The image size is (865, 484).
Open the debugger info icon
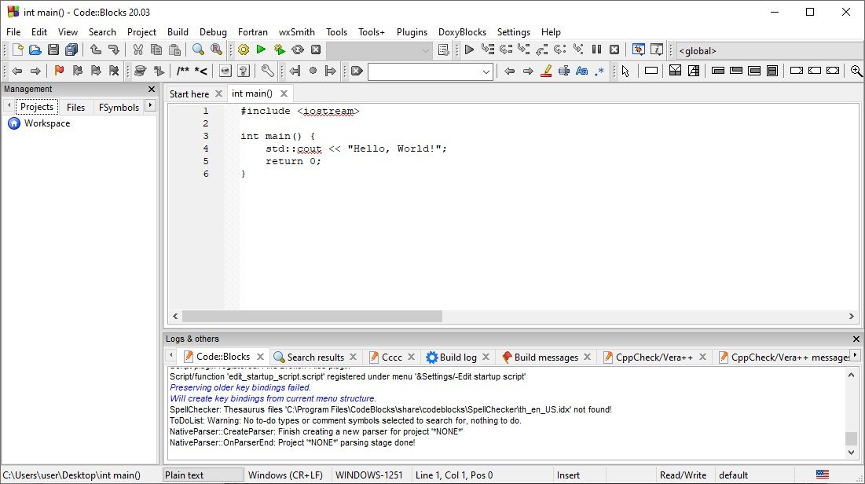point(657,49)
